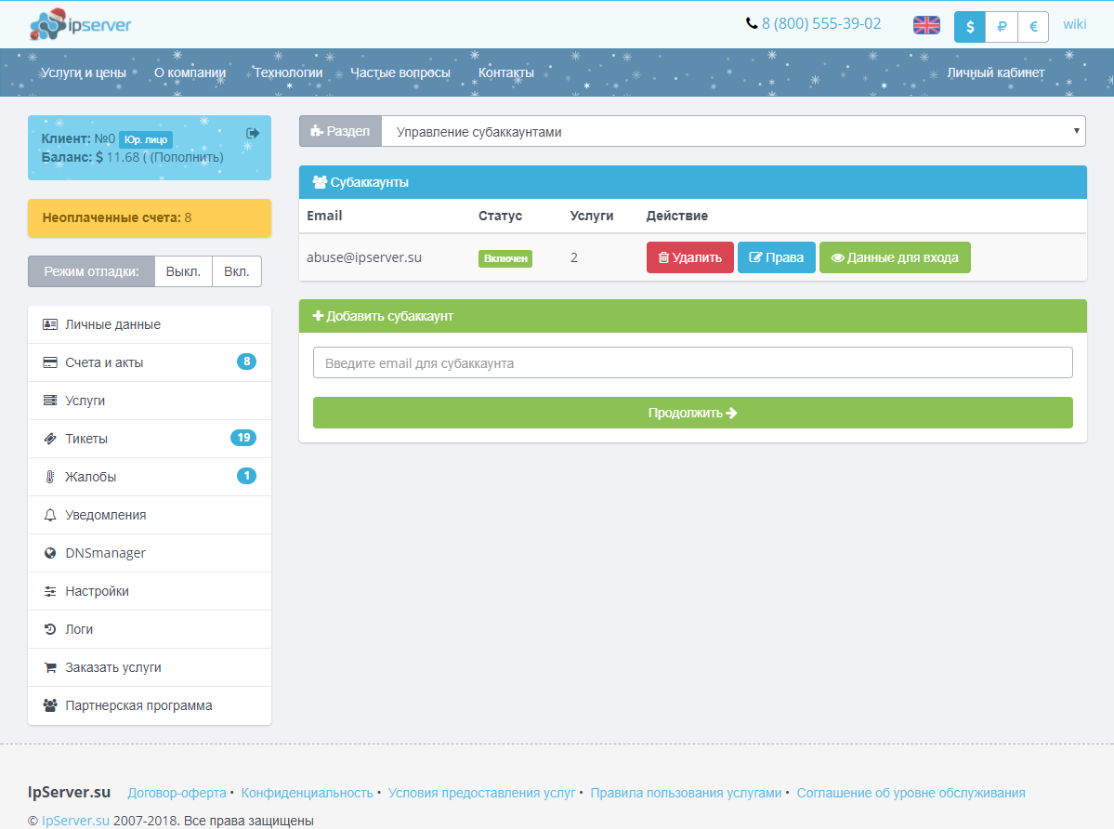The height and width of the screenshot is (829, 1114).
Task: Show Данные для входа for subaccount
Action: click(894, 257)
